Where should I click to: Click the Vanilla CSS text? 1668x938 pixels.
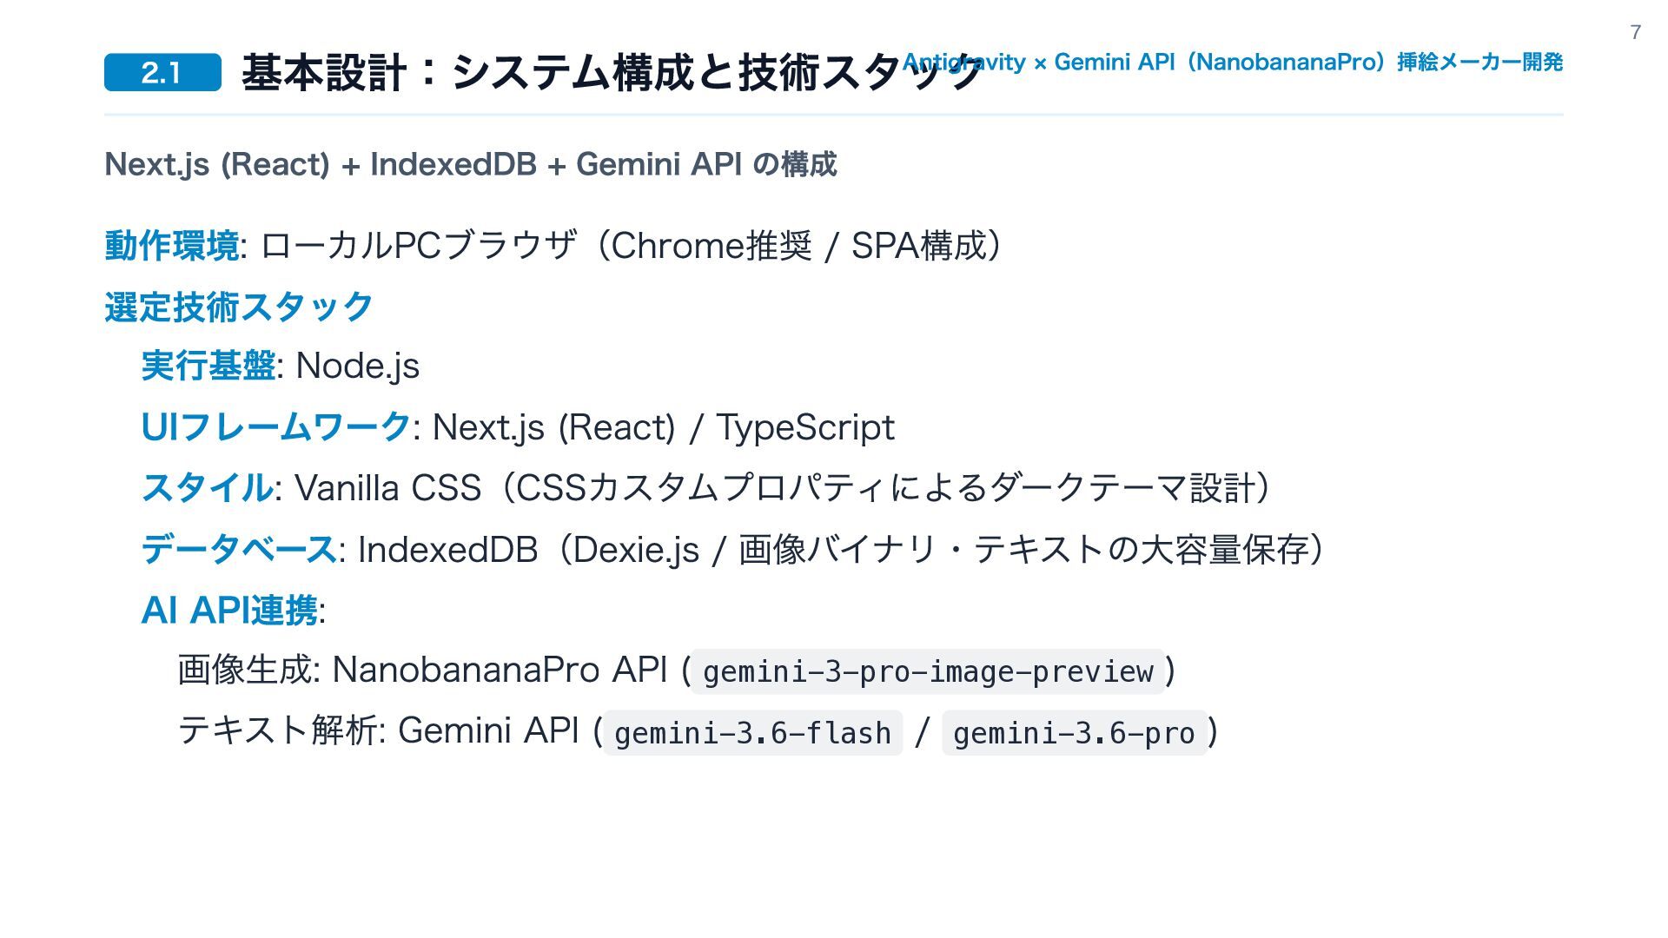click(388, 488)
